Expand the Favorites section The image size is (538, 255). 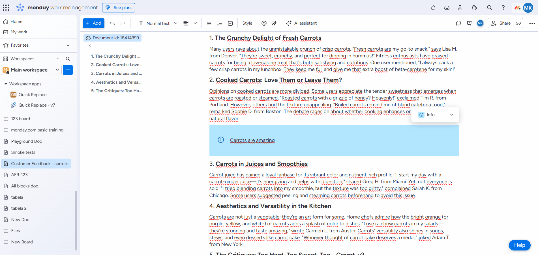[68, 45]
